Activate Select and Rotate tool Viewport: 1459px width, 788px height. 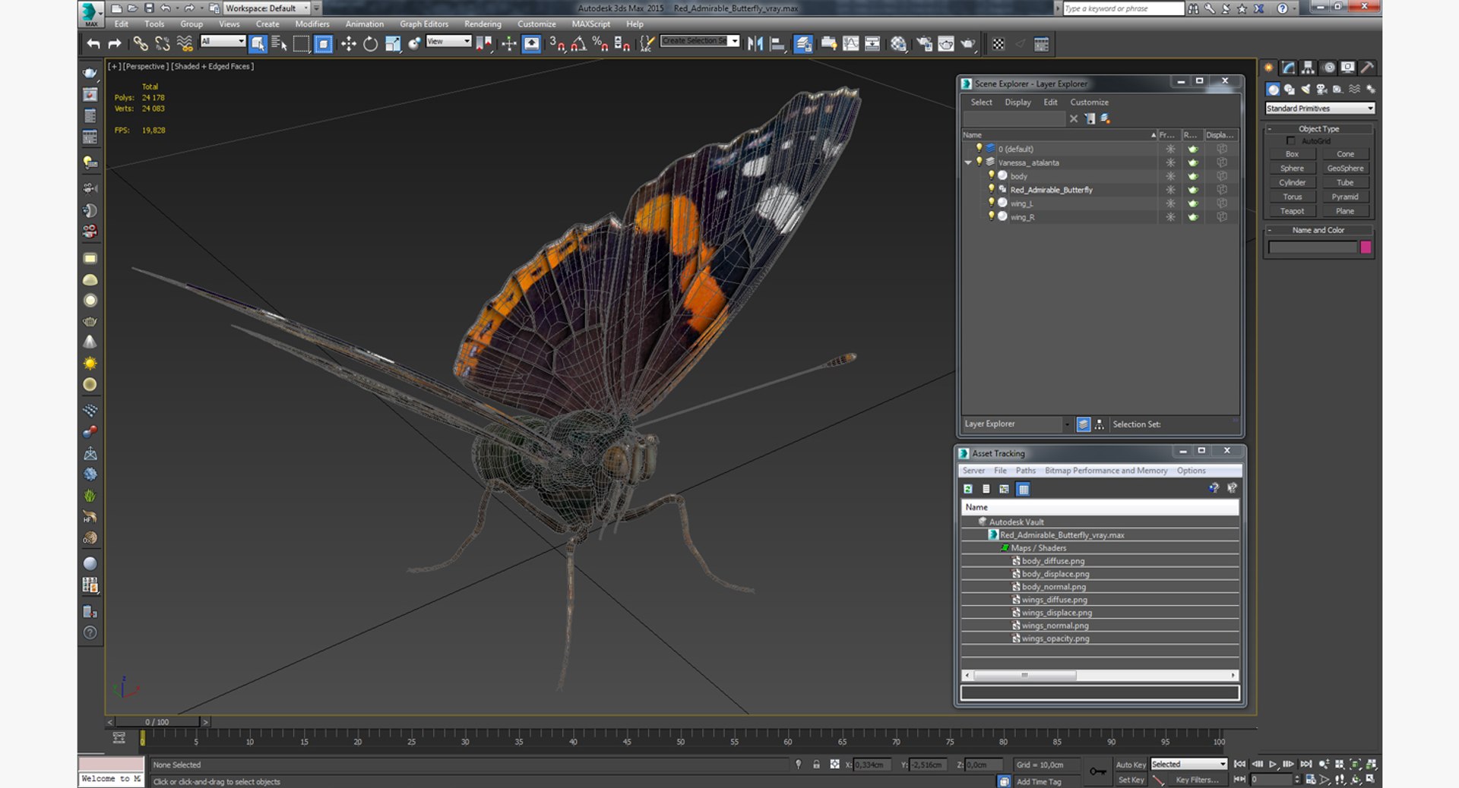coord(370,44)
